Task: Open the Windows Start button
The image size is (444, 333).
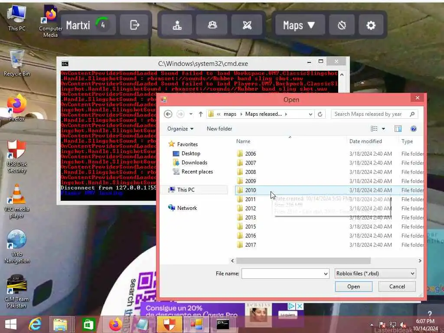Action: [11, 324]
